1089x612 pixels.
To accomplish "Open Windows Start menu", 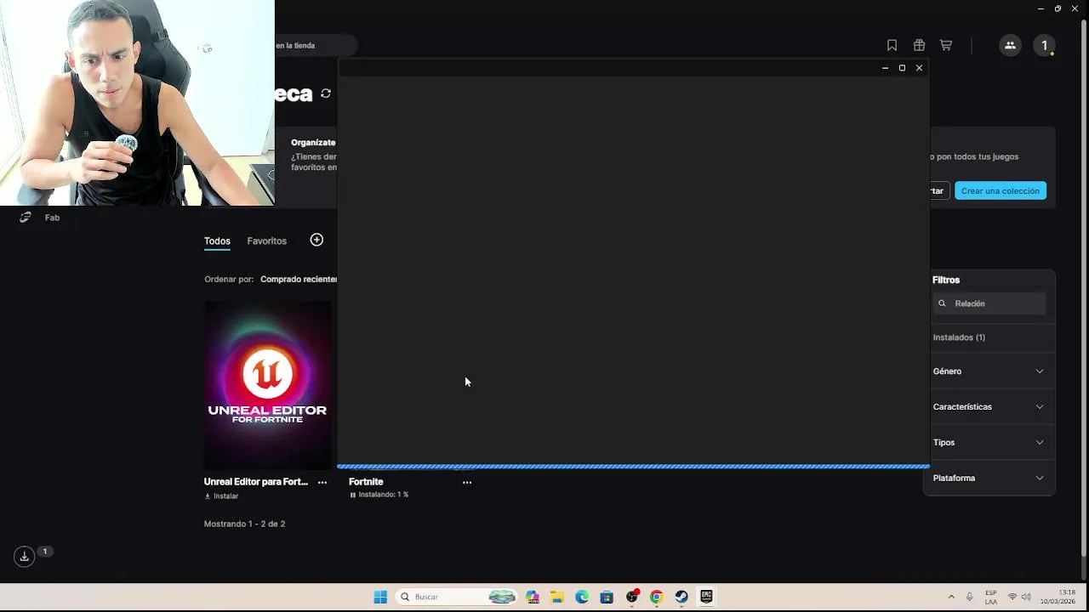I will [380, 597].
